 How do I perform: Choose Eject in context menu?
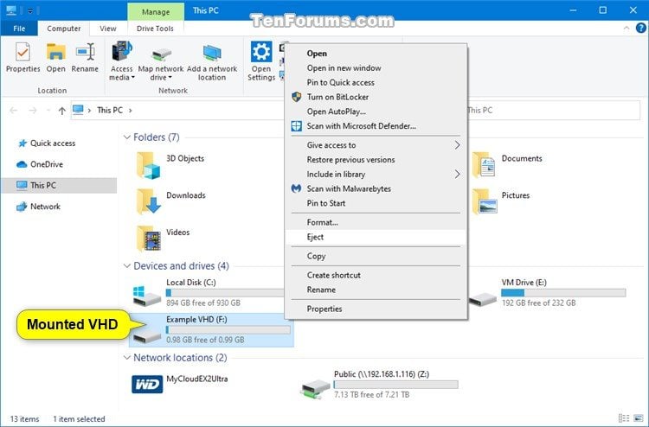376,237
